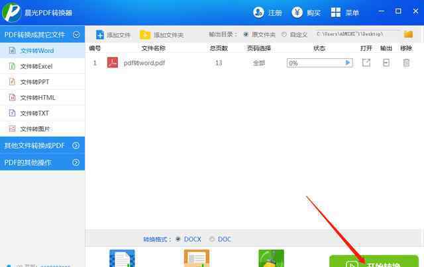This screenshot has height=267, width=424.
Task: Click the 文件转Excel sidebar icon
Action: point(12,66)
